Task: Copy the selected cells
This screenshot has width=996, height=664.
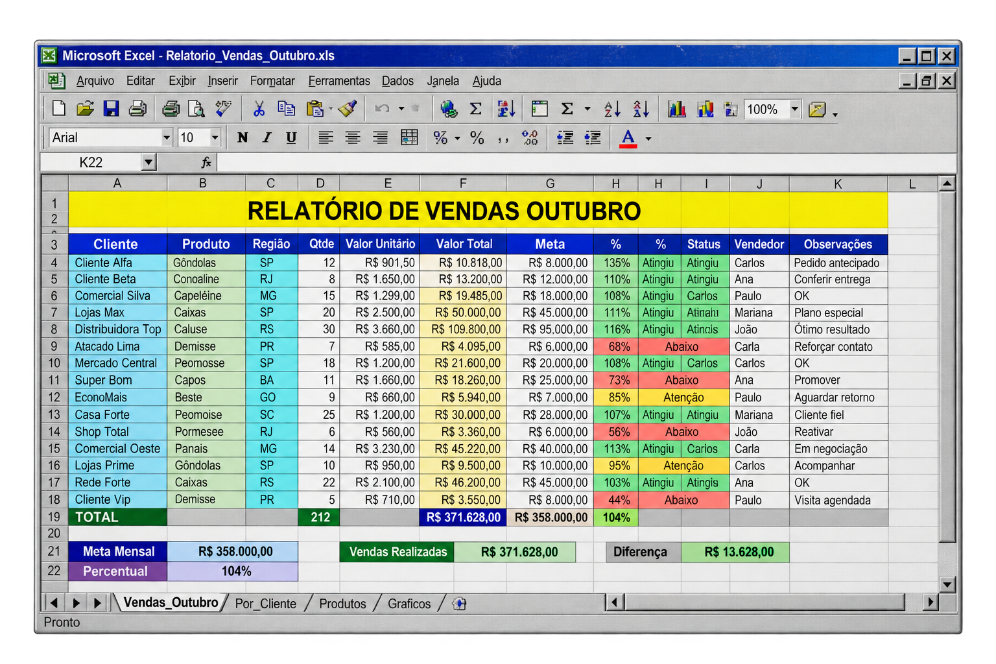Action: point(286,108)
